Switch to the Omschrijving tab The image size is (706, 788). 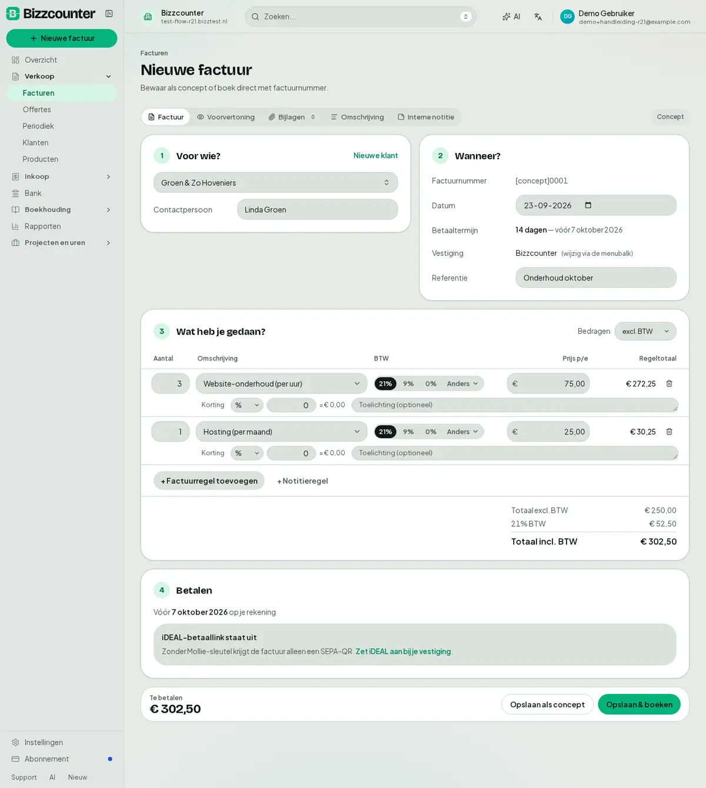click(x=357, y=117)
